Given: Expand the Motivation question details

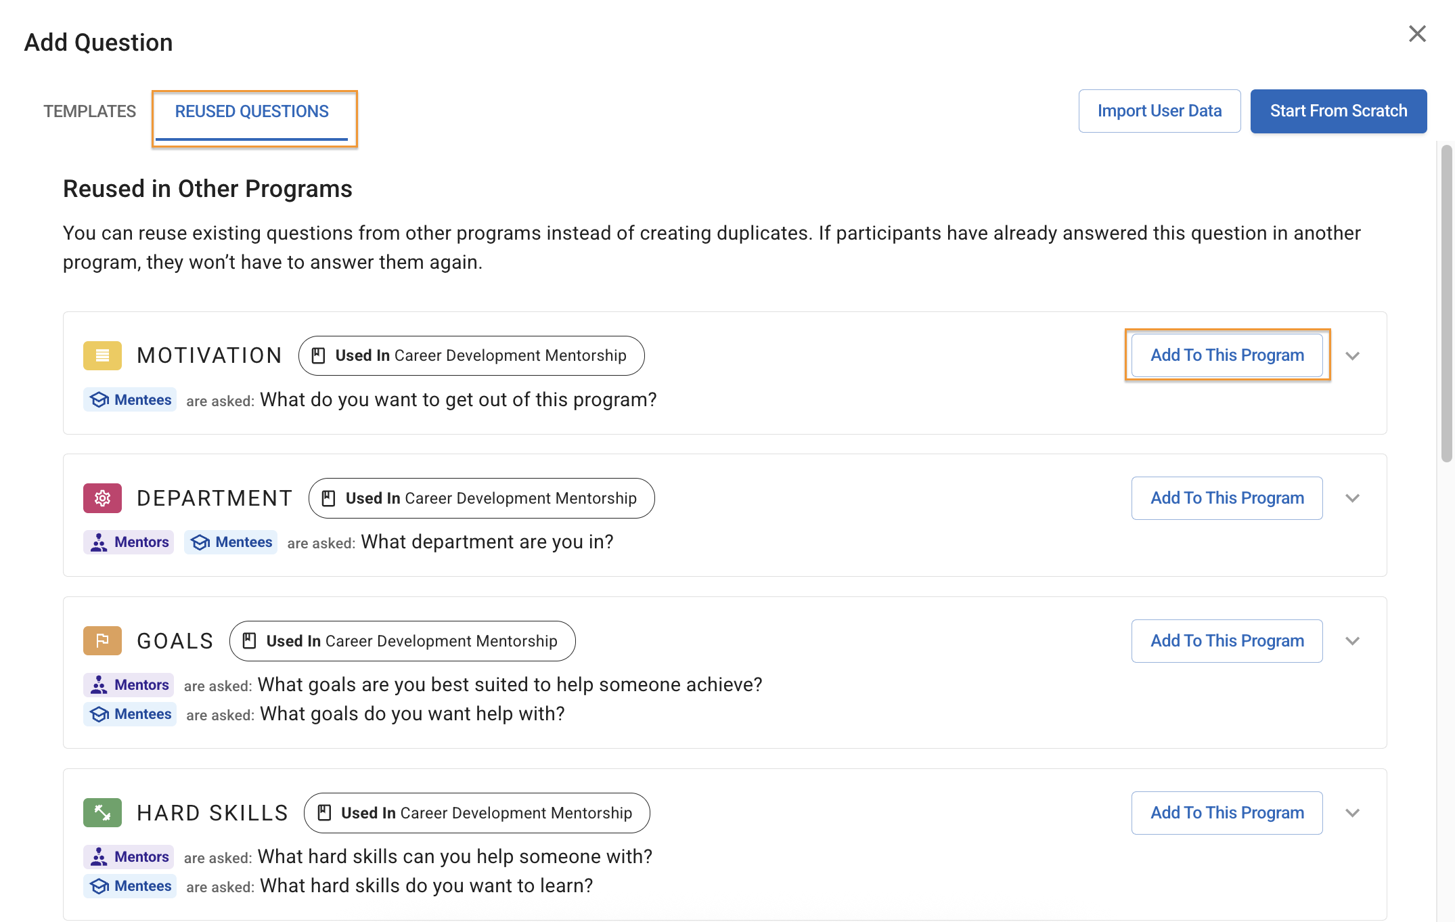Looking at the screenshot, I should [x=1353, y=355].
